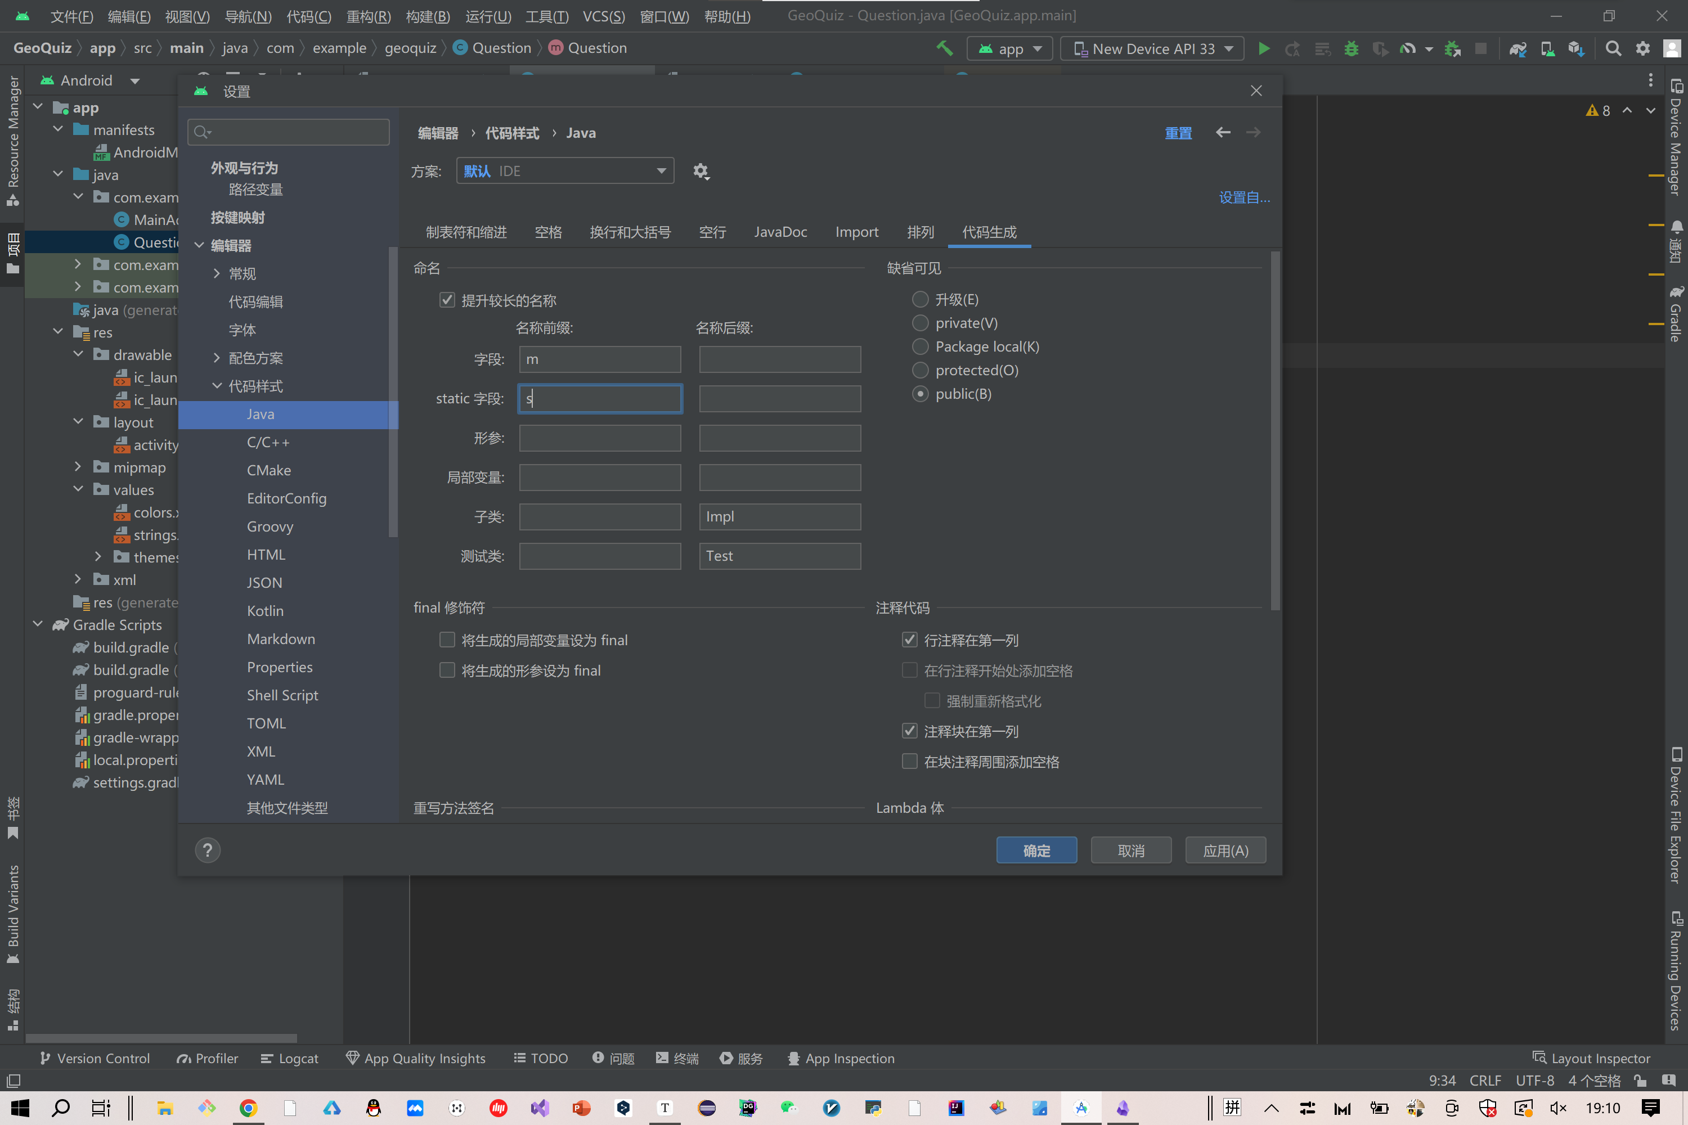Open the Device Manager toolbar icon
The width and height of the screenshot is (1688, 1125).
click(1547, 49)
